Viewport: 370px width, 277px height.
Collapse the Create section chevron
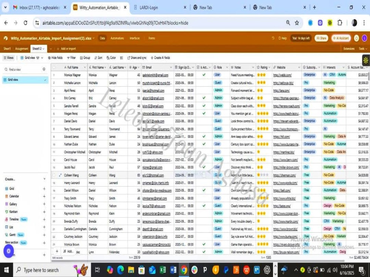click(x=44, y=179)
